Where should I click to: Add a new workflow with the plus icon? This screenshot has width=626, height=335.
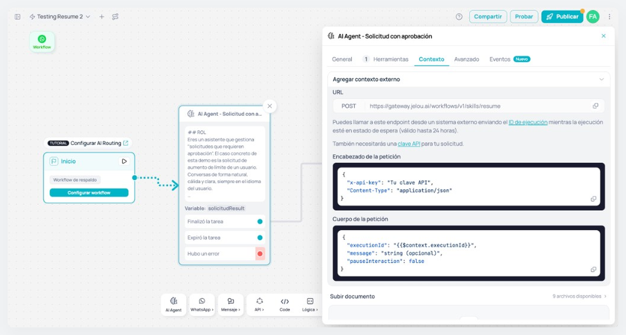click(x=102, y=17)
